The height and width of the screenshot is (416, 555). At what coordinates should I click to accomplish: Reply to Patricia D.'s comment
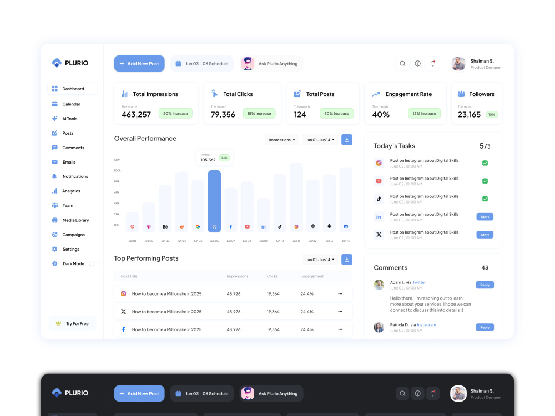click(485, 327)
